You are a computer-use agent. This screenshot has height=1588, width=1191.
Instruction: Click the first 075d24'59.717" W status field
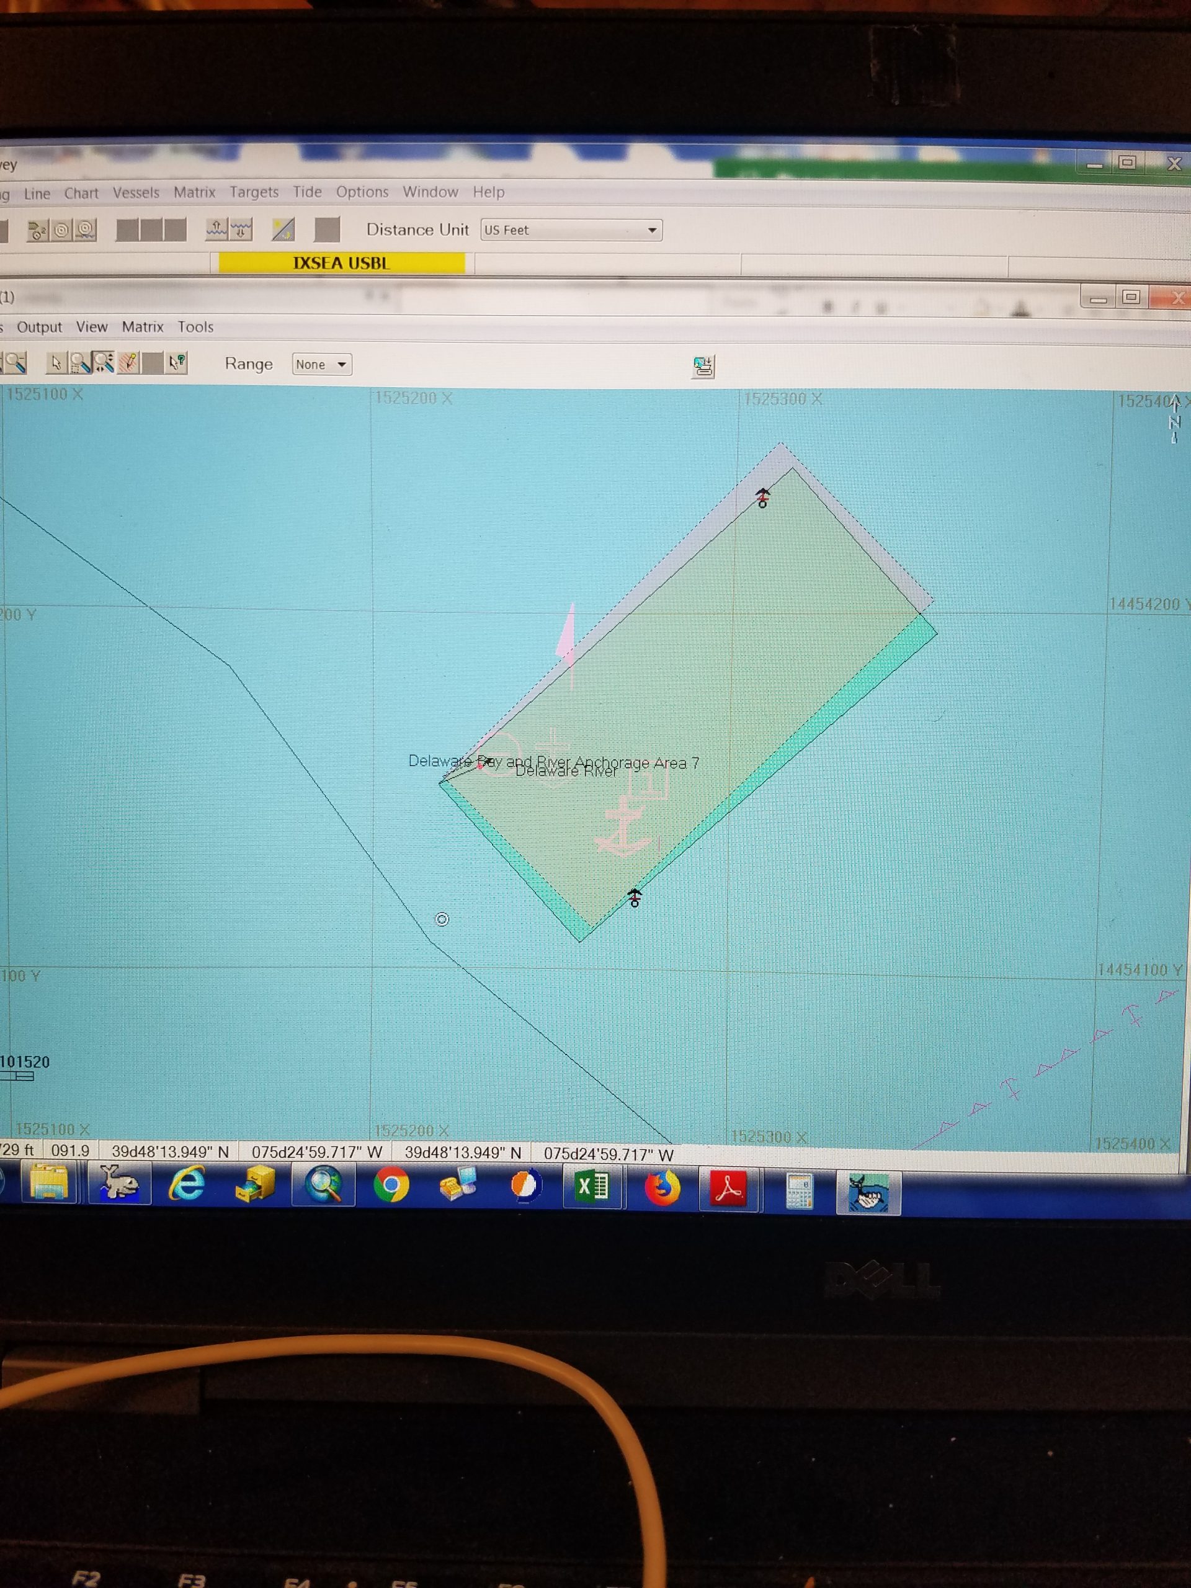(x=316, y=1153)
